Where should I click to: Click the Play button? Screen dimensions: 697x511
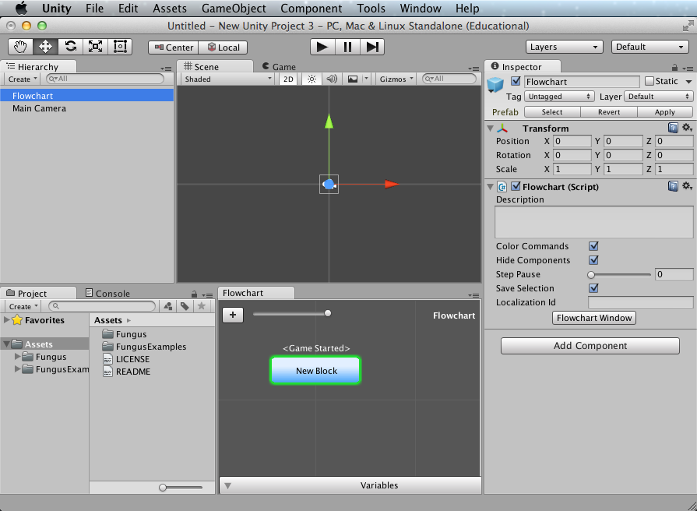click(322, 47)
